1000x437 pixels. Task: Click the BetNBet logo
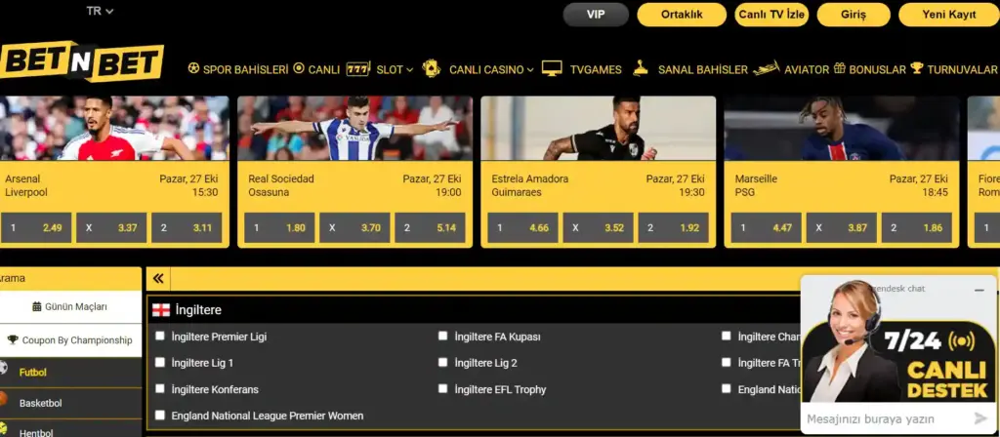tap(81, 62)
